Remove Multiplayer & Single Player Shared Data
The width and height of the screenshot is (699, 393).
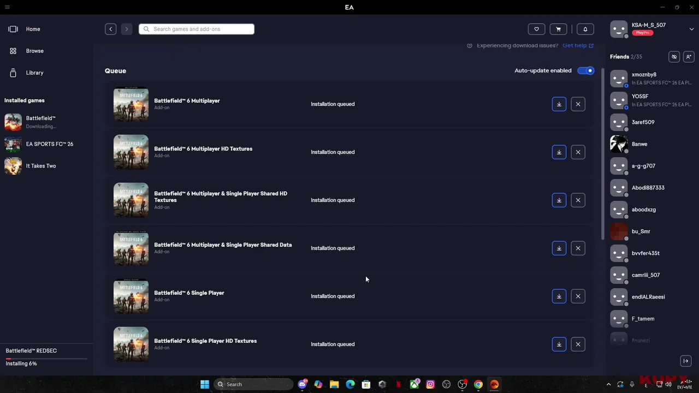point(578,248)
